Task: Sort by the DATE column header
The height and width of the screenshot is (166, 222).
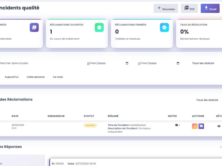Action: pos(15,116)
